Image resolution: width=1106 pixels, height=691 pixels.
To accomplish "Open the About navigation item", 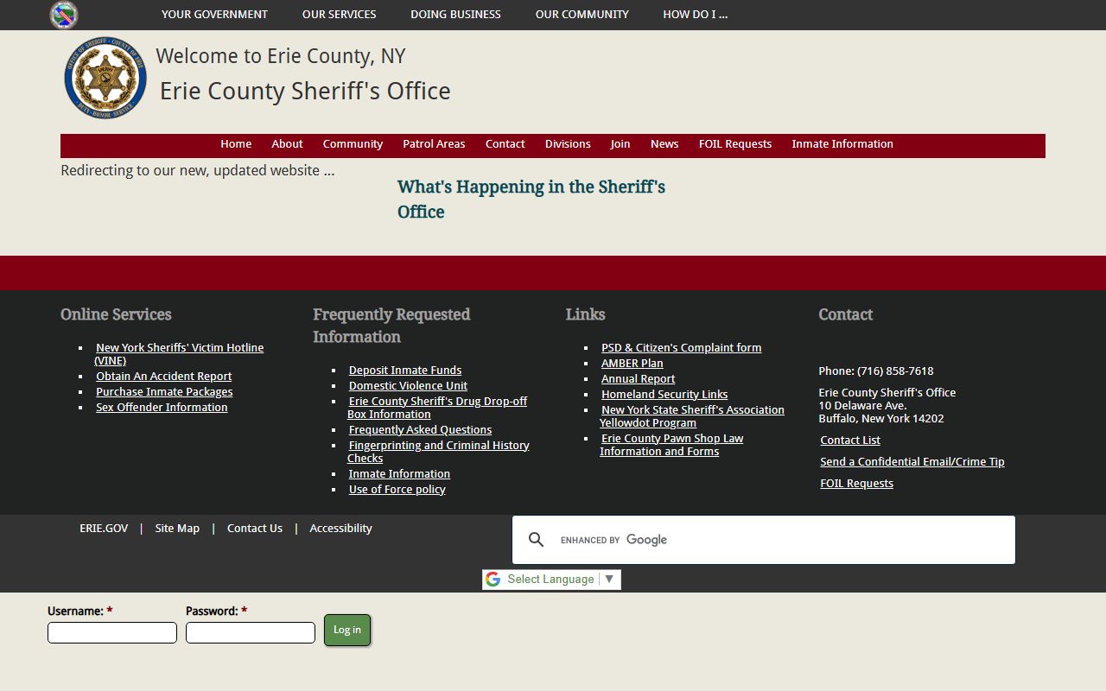I will pos(287,144).
